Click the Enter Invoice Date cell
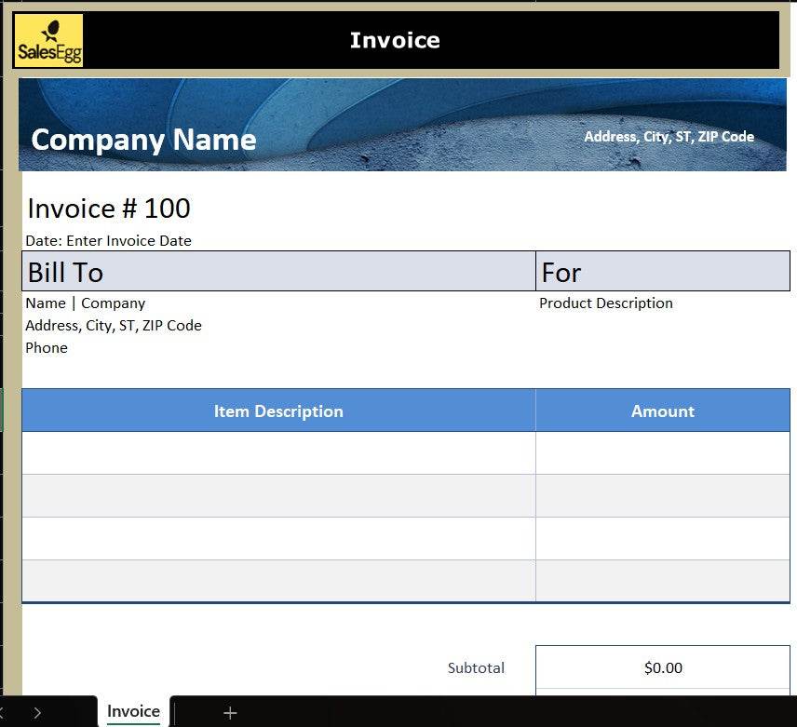Screen dimensions: 797x727 click(x=108, y=241)
